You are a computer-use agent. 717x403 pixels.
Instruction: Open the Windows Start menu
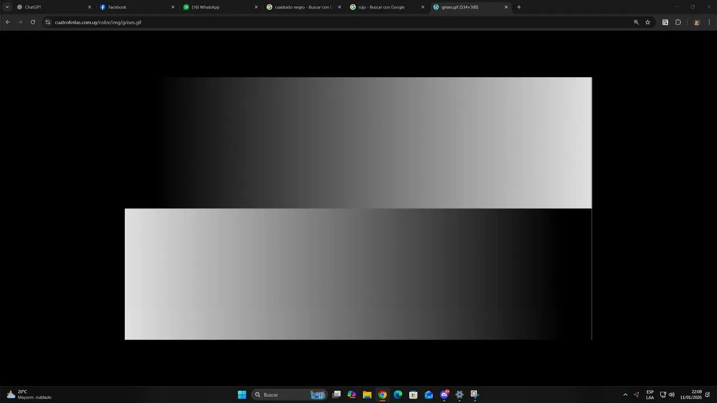click(242, 395)
